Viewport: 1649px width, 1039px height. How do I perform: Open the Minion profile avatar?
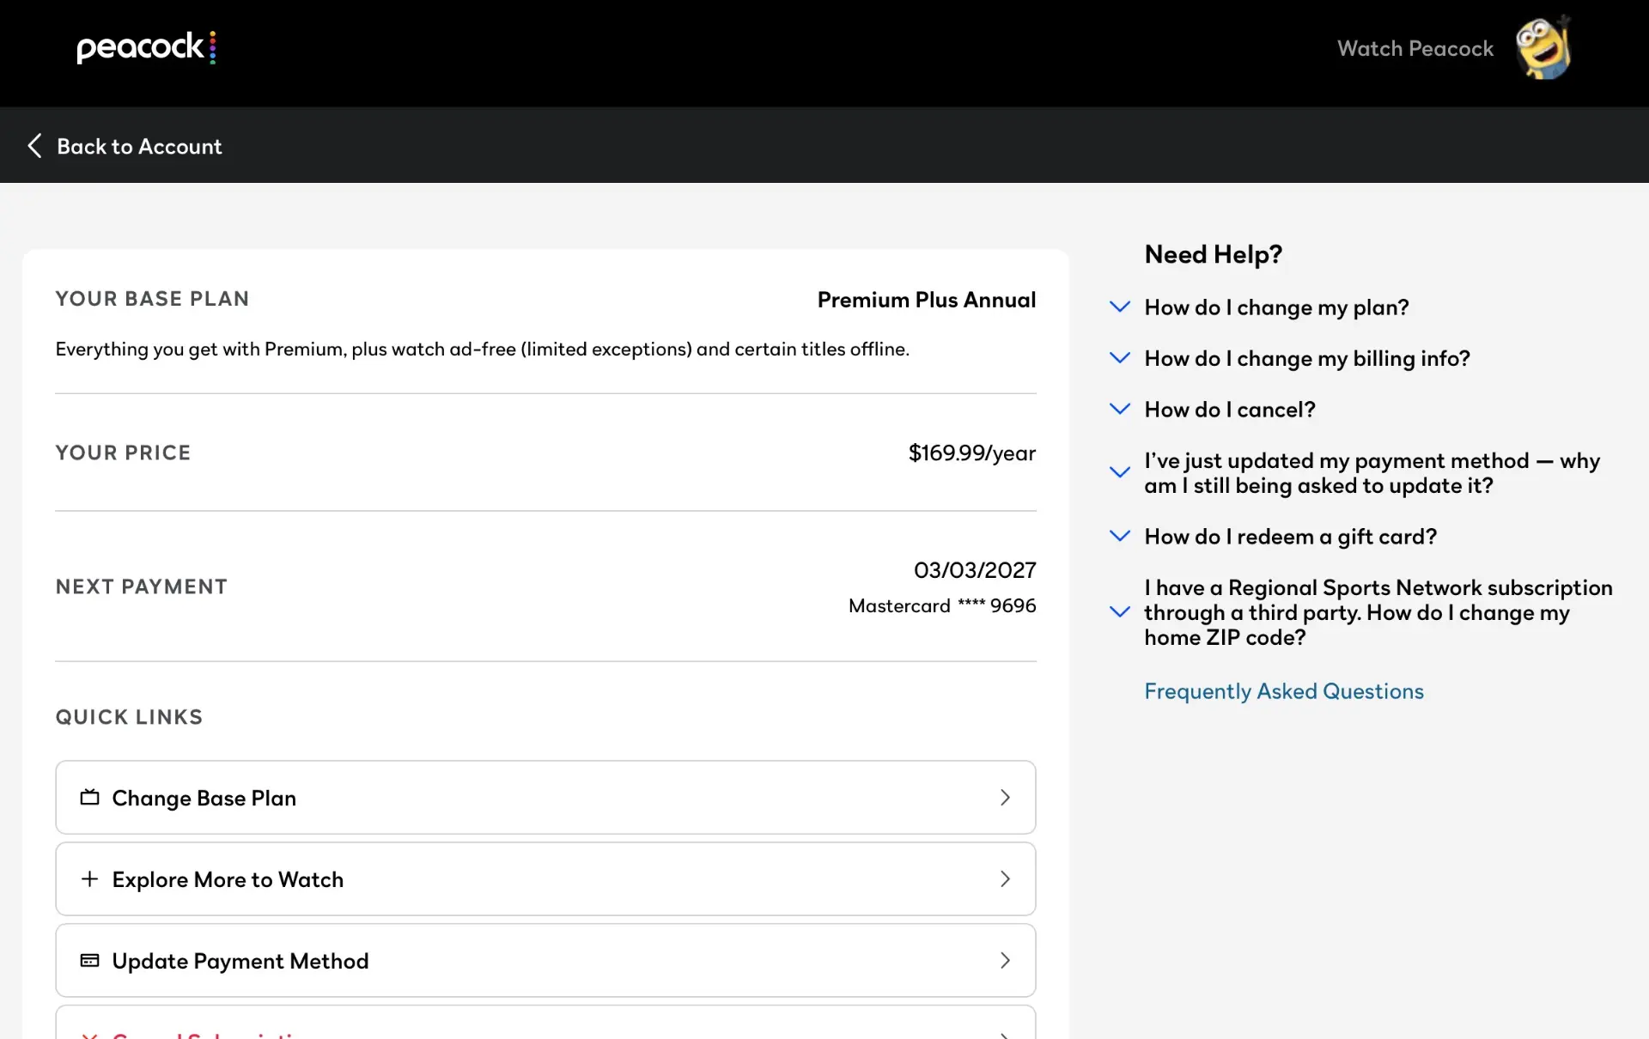(x=1543, y=49)
